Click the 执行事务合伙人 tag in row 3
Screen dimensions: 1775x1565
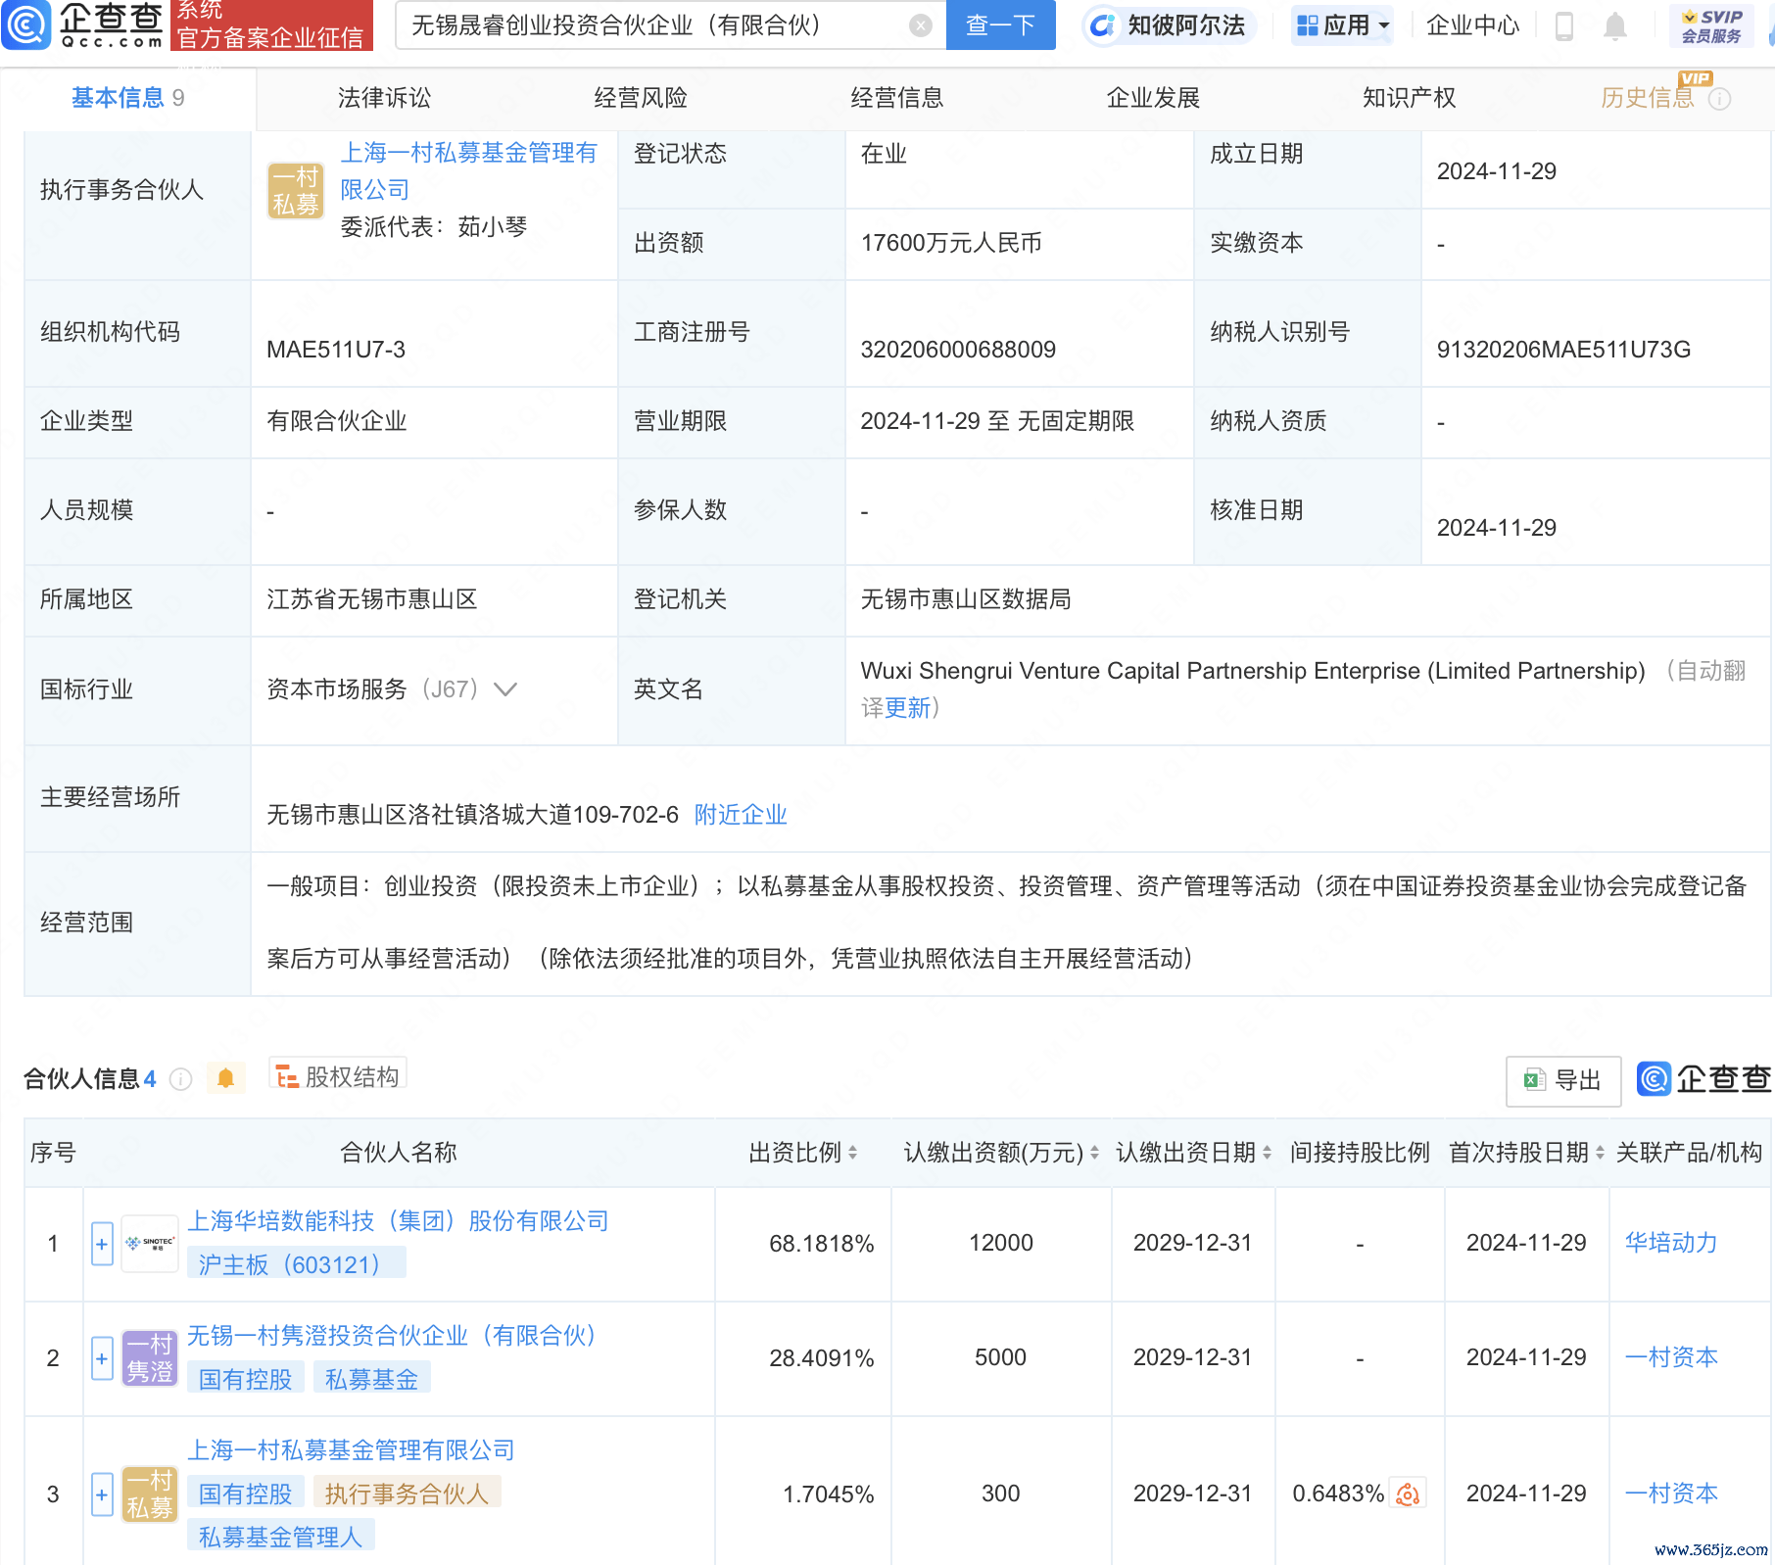(x=407, y=1494)
